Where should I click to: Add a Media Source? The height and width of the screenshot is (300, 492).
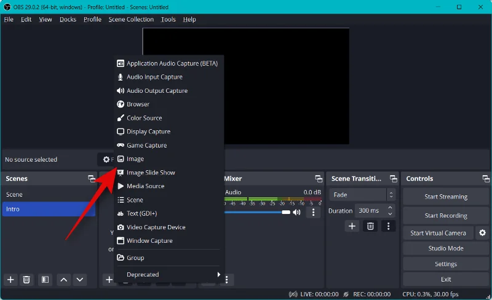pos(169,186)
